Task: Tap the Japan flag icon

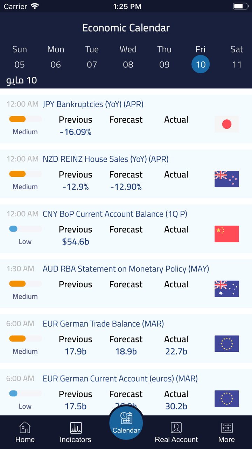Action: point(227,124)
